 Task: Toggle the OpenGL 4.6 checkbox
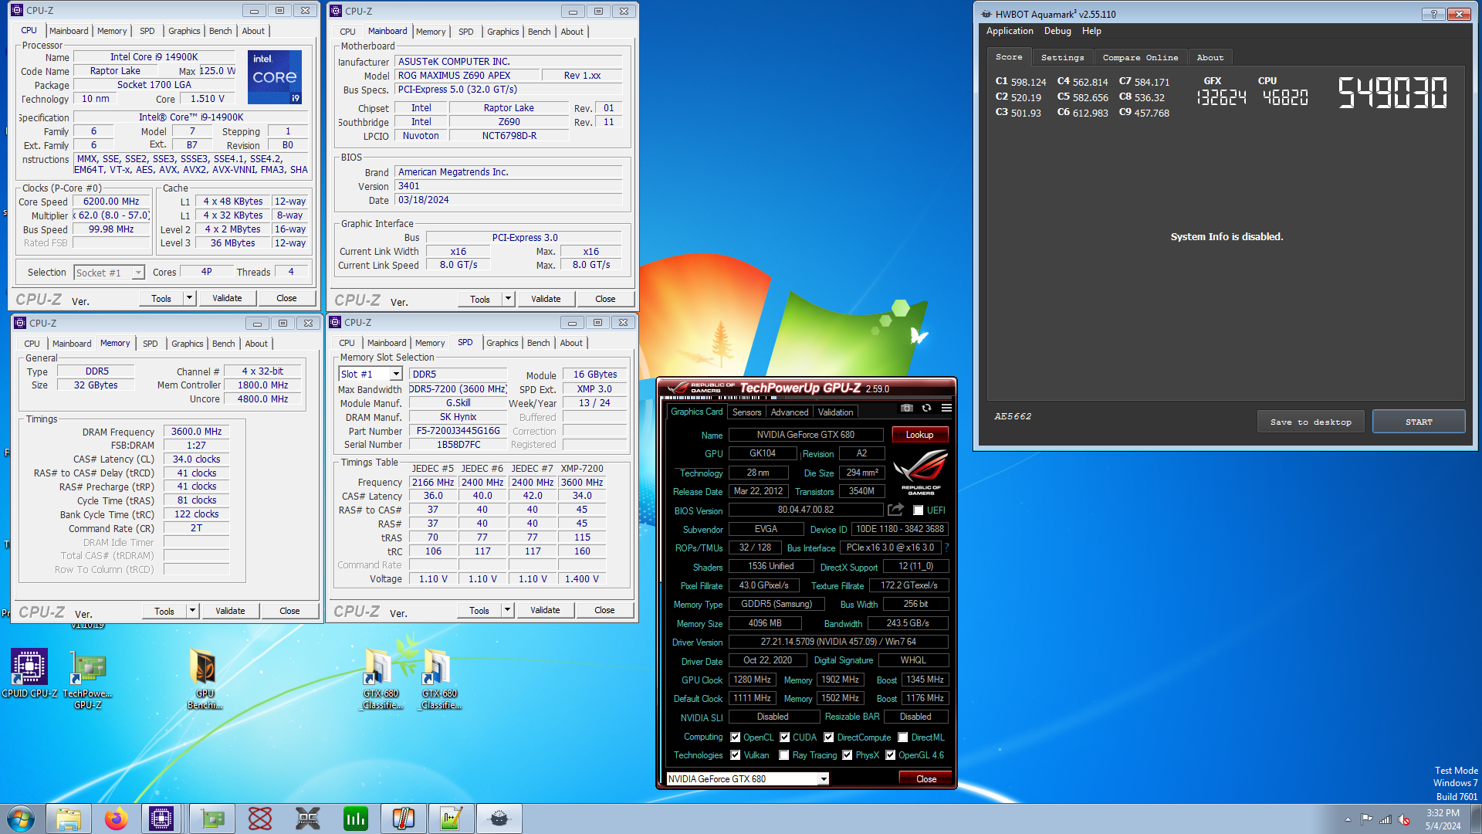click(x=891, y=755)
